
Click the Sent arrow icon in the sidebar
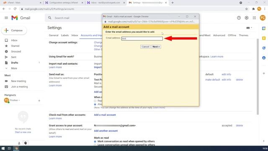point(6,57)
